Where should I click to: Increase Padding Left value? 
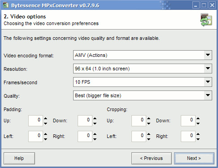point(45,134)
